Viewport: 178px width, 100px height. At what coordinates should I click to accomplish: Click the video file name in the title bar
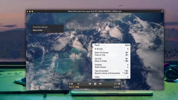click(x=95, y=11)
